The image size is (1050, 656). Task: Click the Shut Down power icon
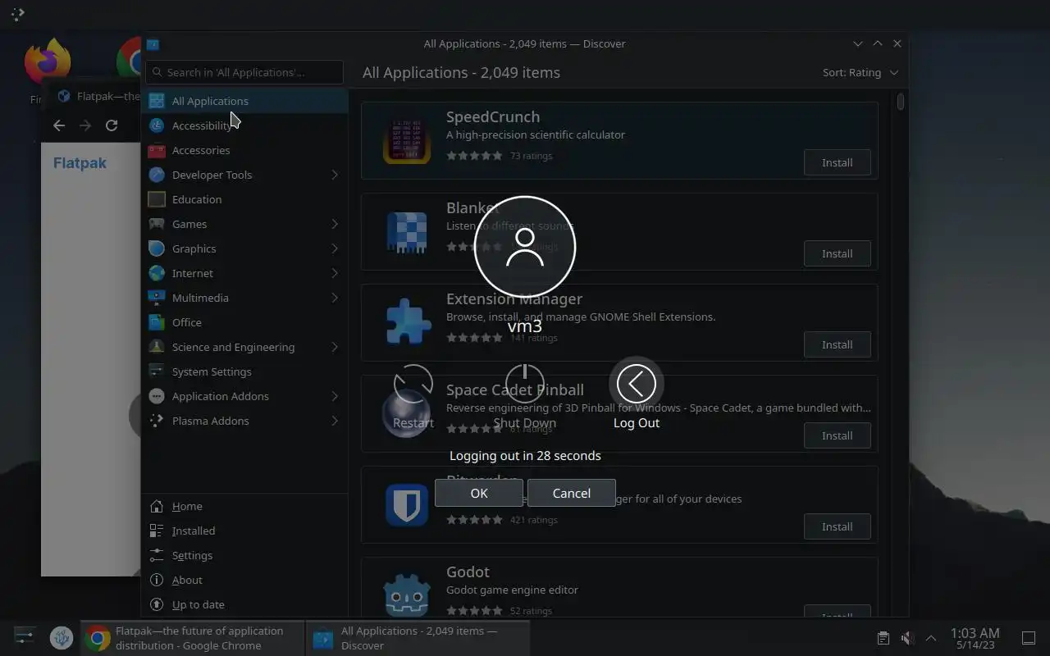click(x=525, y=384)
